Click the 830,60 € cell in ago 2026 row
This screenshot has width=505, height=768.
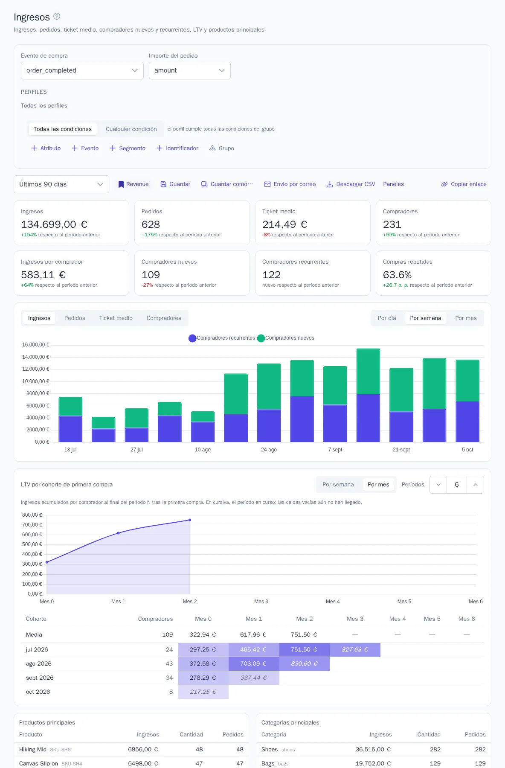coord(305,664)
